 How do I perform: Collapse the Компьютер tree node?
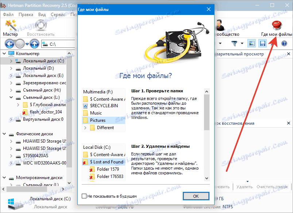click(4, 54)
